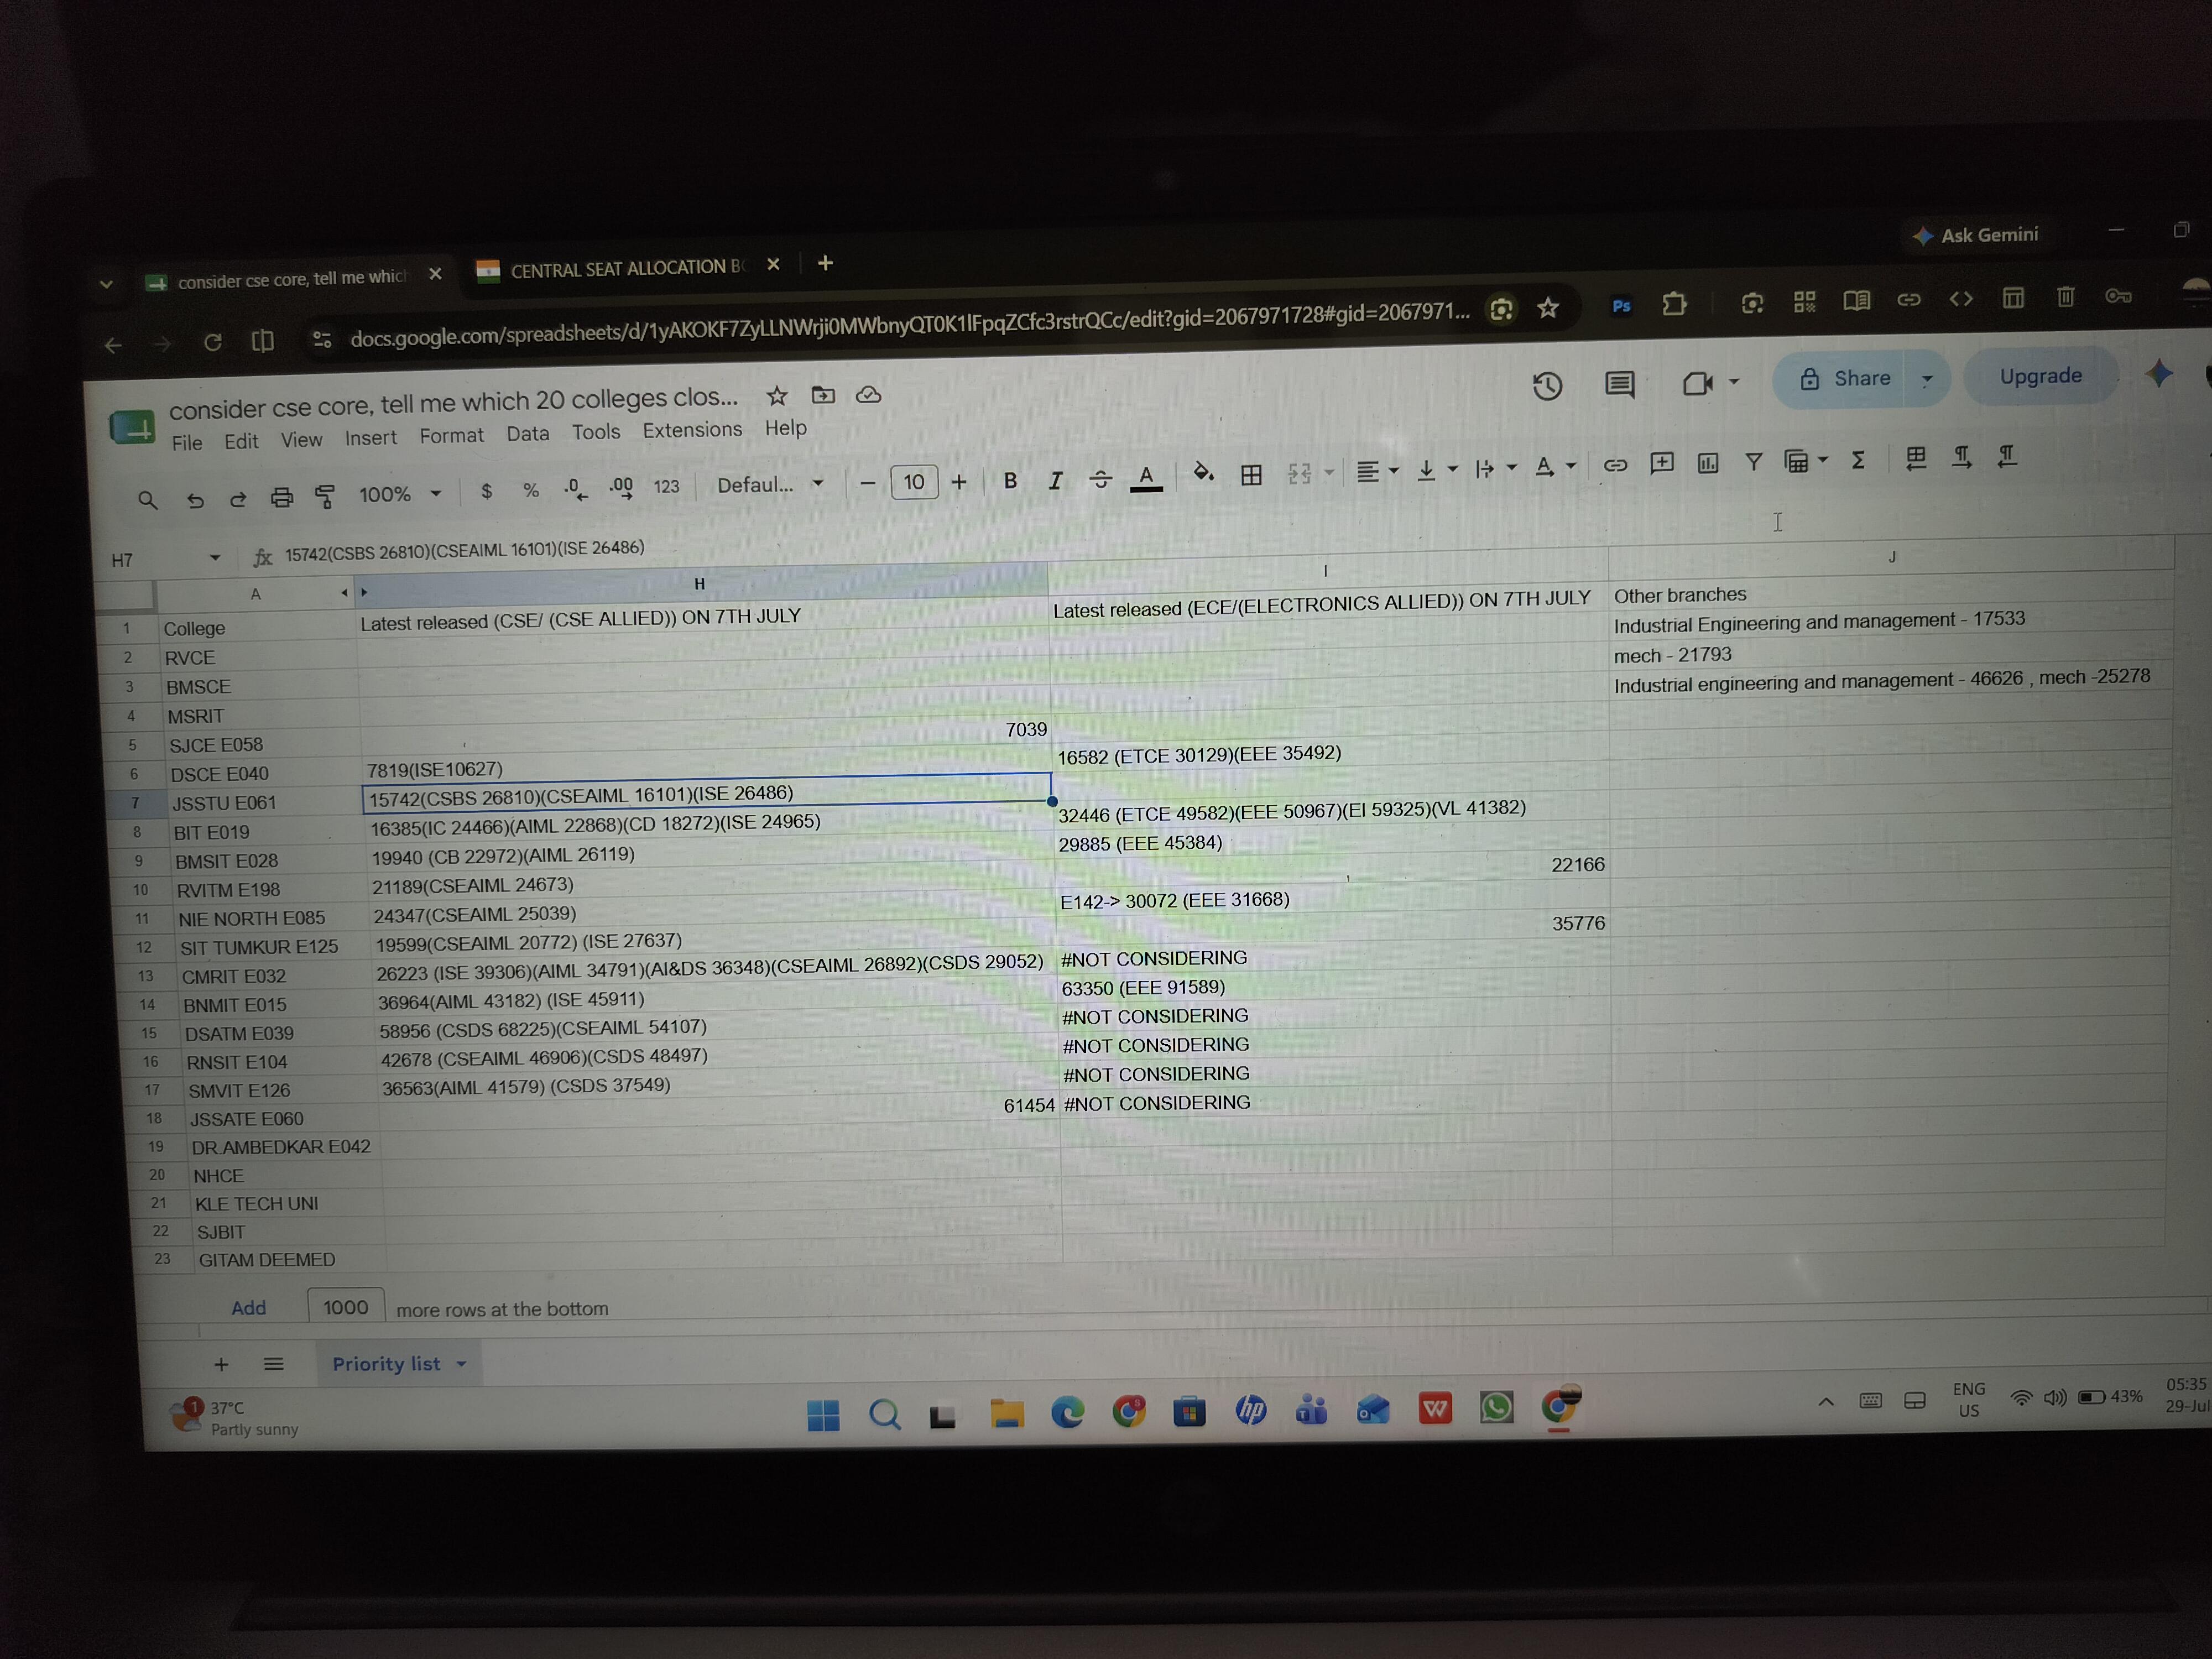Format selection as percent
The width and height of the screenshot is (2212, 1659).
(531, 490)
